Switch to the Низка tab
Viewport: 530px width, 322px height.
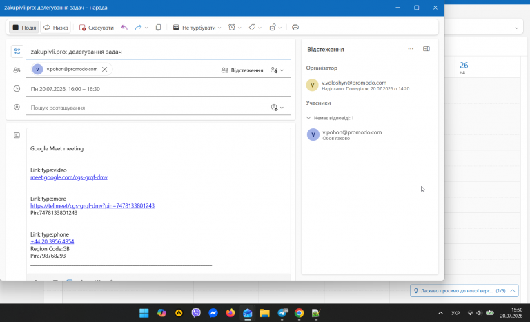(x=56, y=28)
